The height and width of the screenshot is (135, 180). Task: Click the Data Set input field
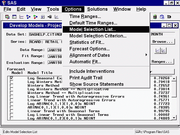(45, 34)
